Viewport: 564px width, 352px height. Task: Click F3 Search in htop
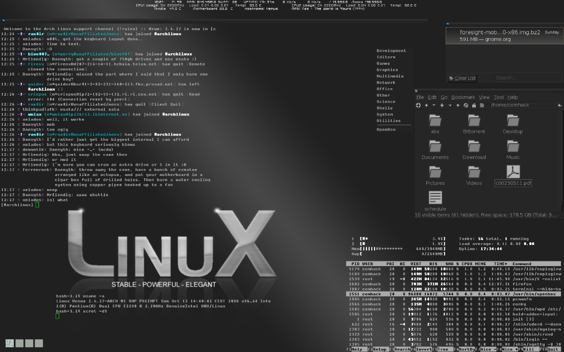[x=399, y=349]
